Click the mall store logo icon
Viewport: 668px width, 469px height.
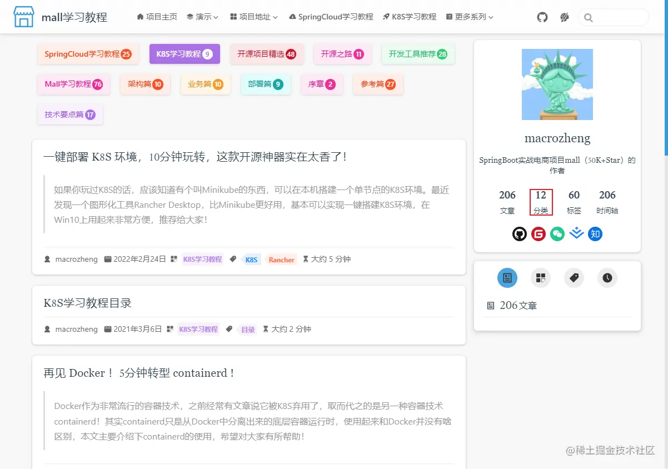[24, 17]
